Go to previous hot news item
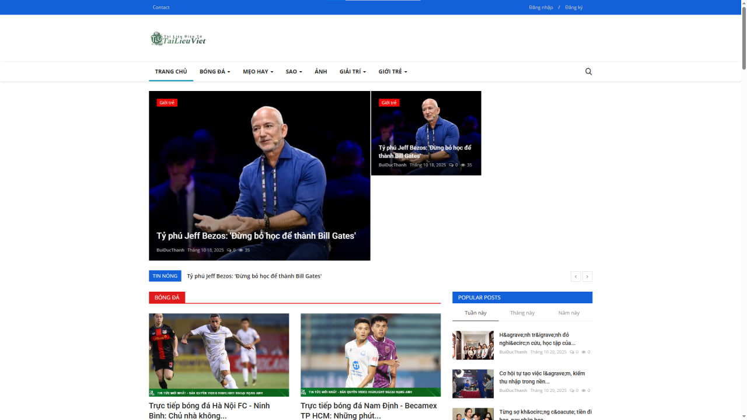This screenshot has height=420, width=747. 575,276
